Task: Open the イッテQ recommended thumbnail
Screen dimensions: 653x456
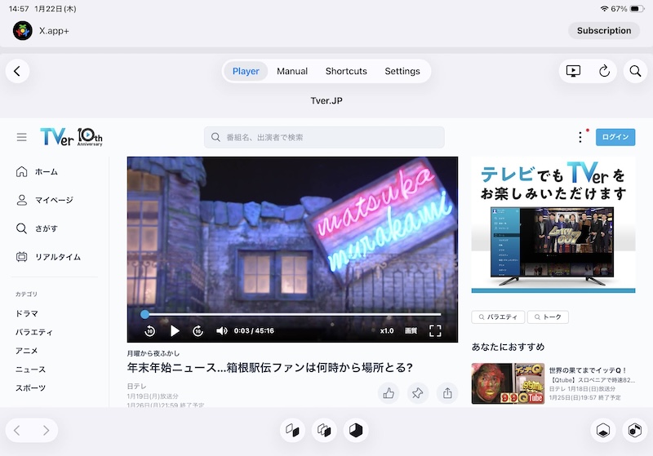Action: 508,383
